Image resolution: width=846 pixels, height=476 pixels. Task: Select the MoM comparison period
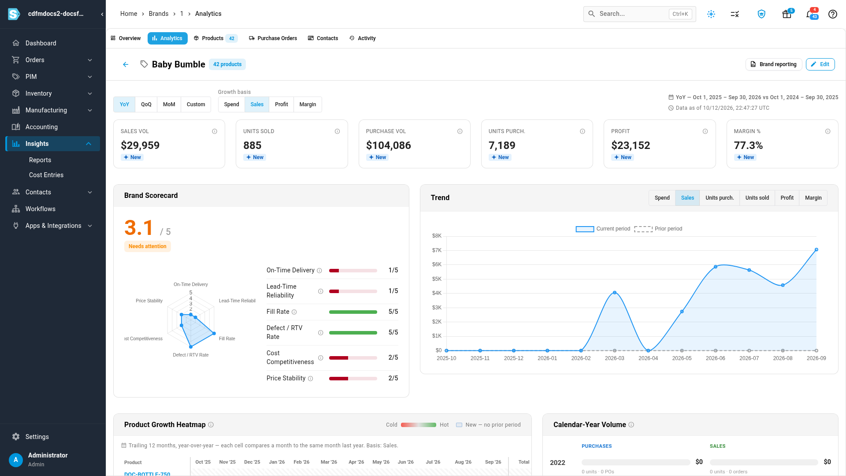point(169,104)
